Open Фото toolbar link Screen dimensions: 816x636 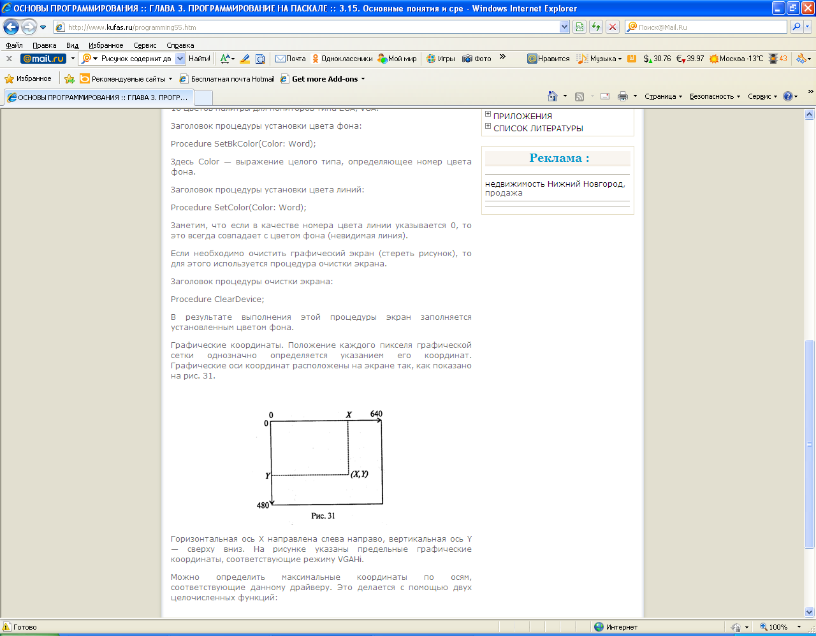click(476, 59)
